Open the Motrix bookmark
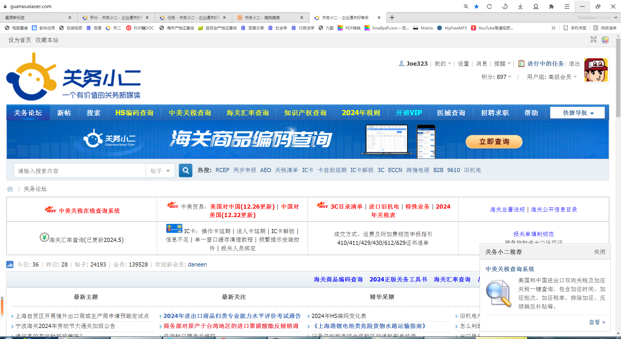 tap(423, 28)
